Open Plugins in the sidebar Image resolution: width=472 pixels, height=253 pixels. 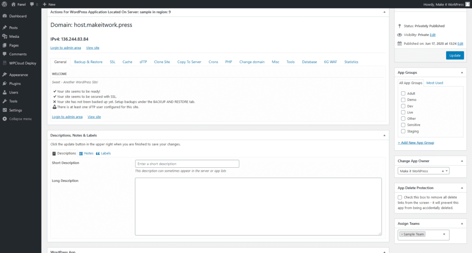[15, 83]
